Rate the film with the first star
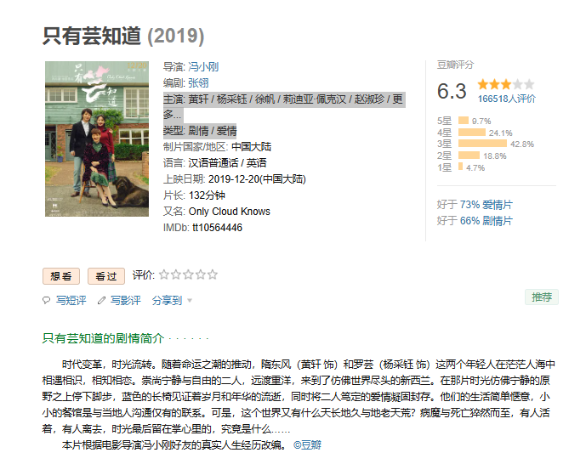 click(x=164, y=274)
